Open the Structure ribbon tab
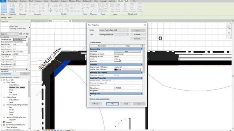This screenshot has height=131, width=234. point(23,1)
